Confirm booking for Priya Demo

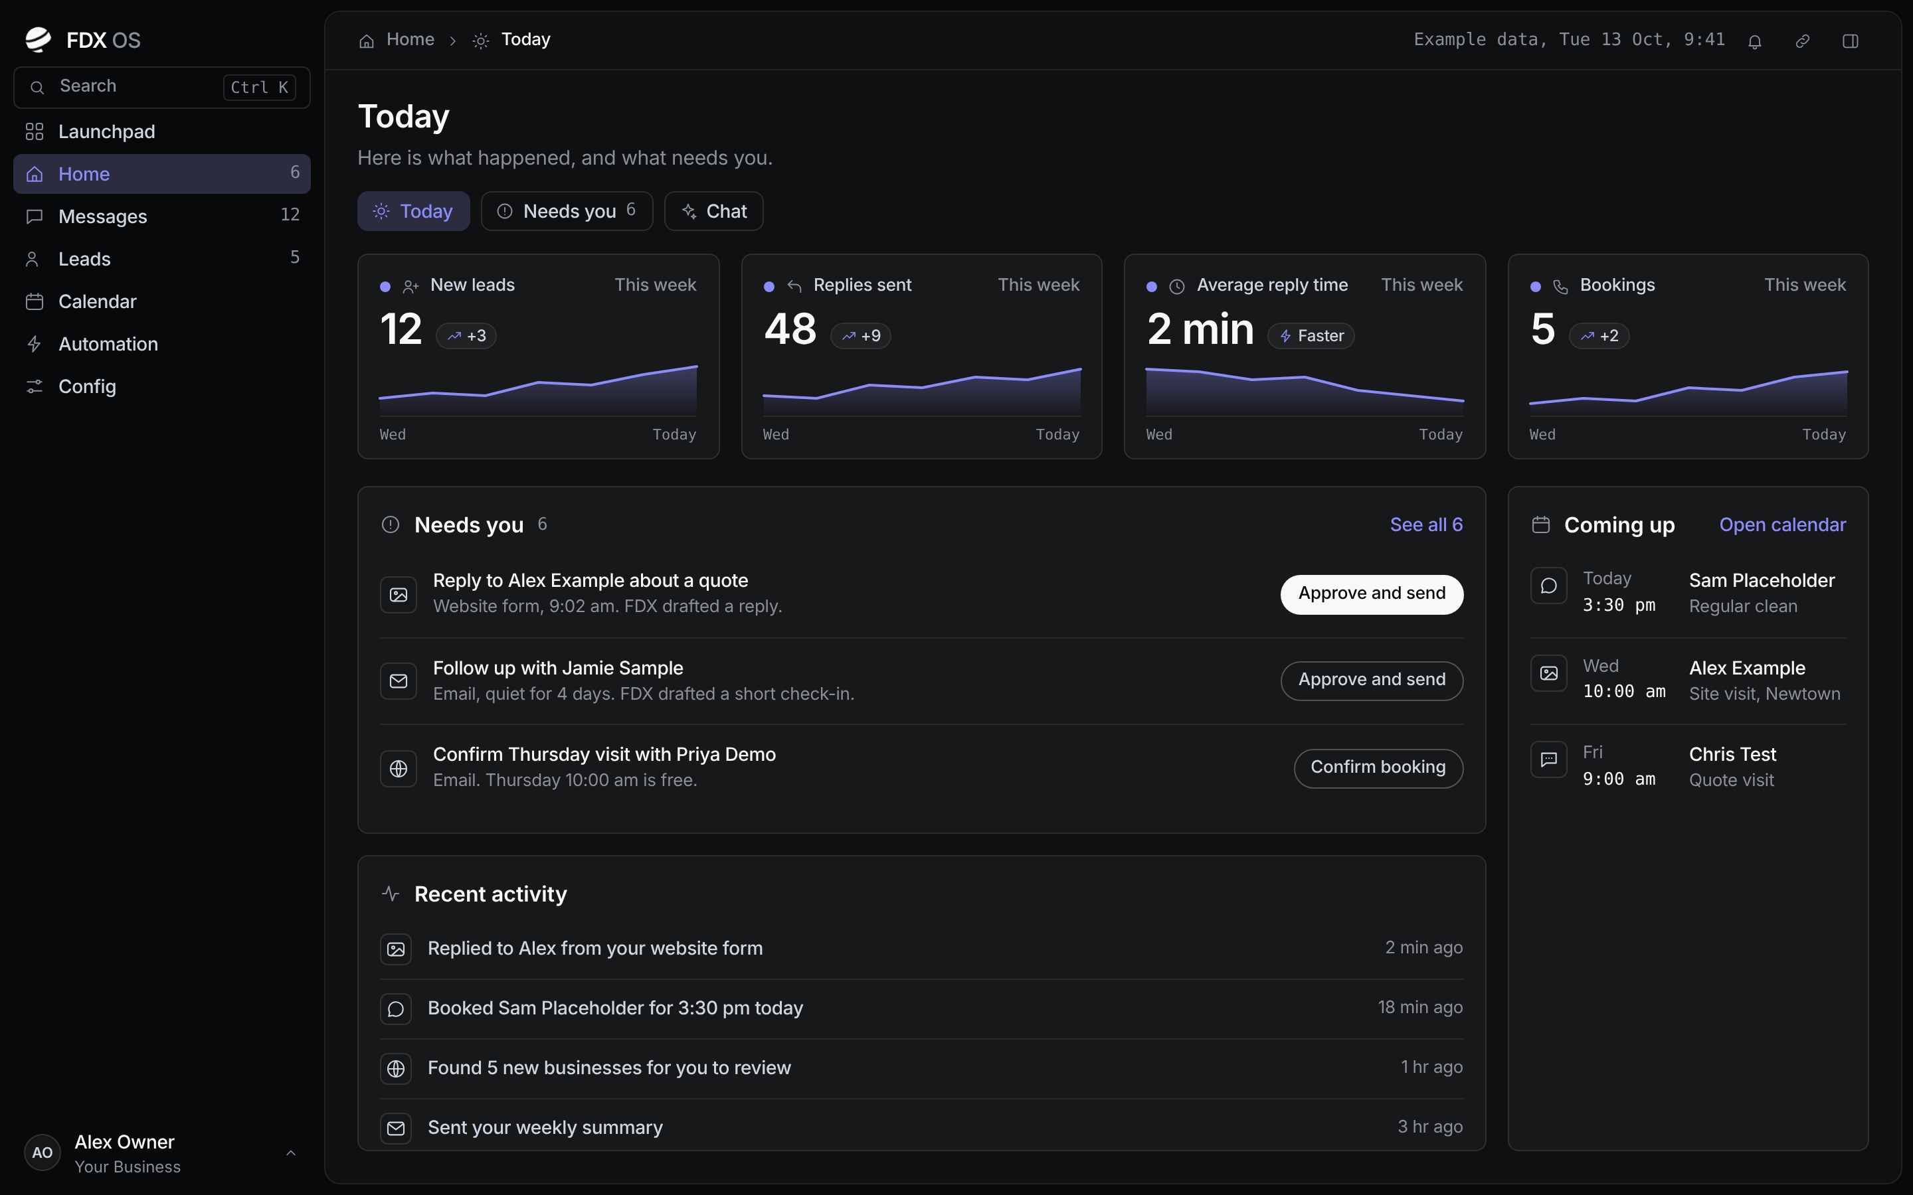1378,767
